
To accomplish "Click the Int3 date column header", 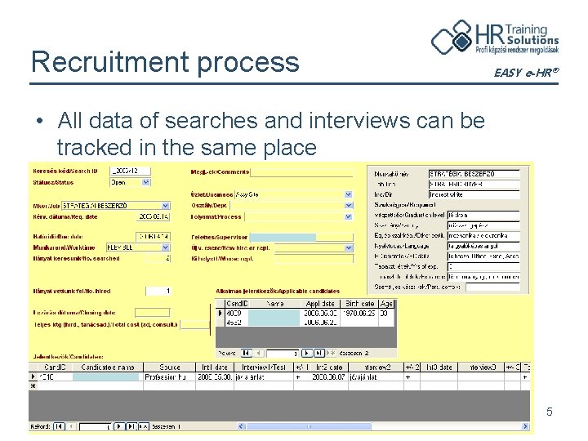I will pyautogui.click(x=439, y=367).
